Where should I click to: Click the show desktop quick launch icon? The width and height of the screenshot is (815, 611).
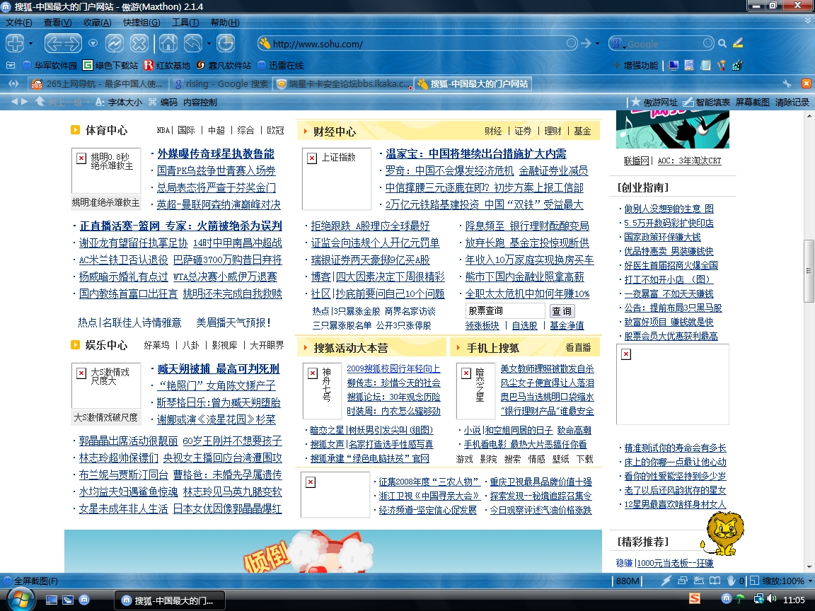click(52, 600)
